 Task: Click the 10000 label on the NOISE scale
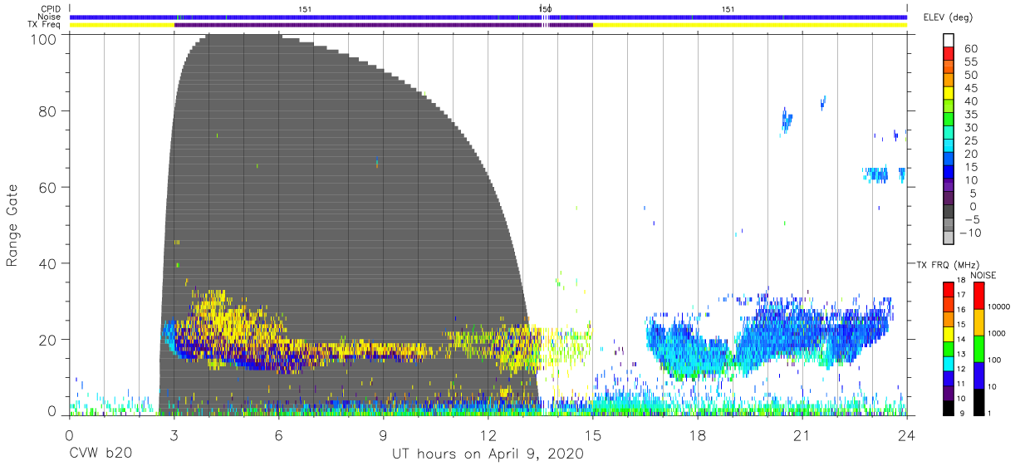click(x=999, y=307)
